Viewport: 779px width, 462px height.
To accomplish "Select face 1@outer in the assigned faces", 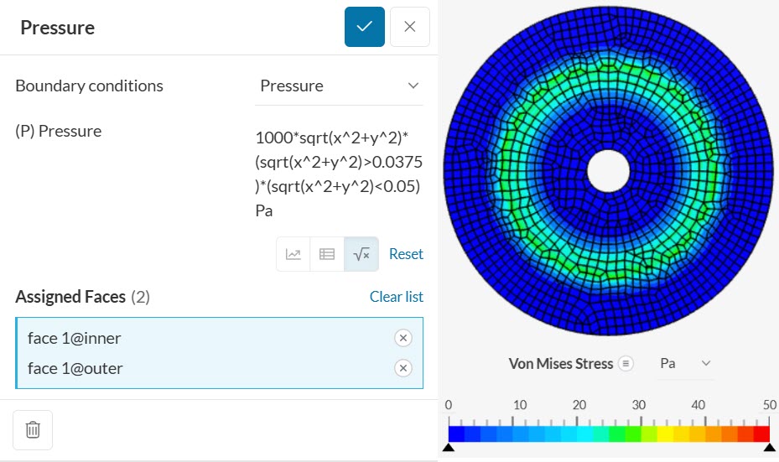I will tap(75, 368).
